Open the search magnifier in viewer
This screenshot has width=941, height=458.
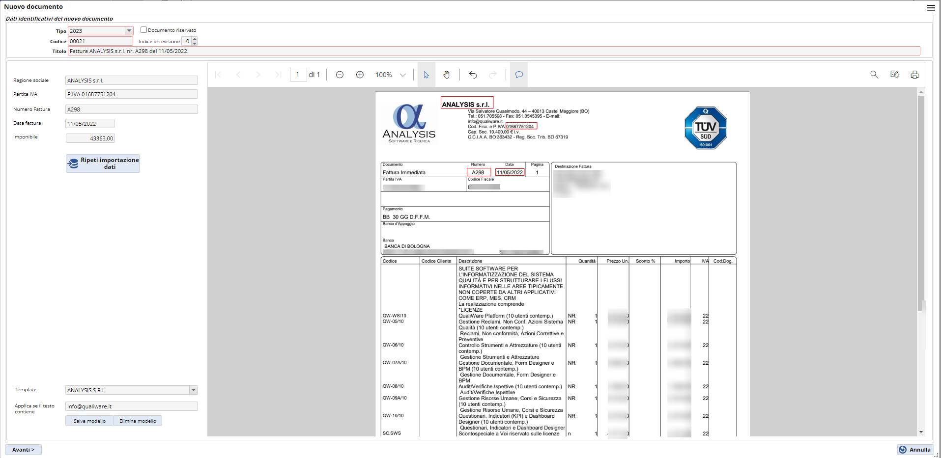[x=874, y=75]
